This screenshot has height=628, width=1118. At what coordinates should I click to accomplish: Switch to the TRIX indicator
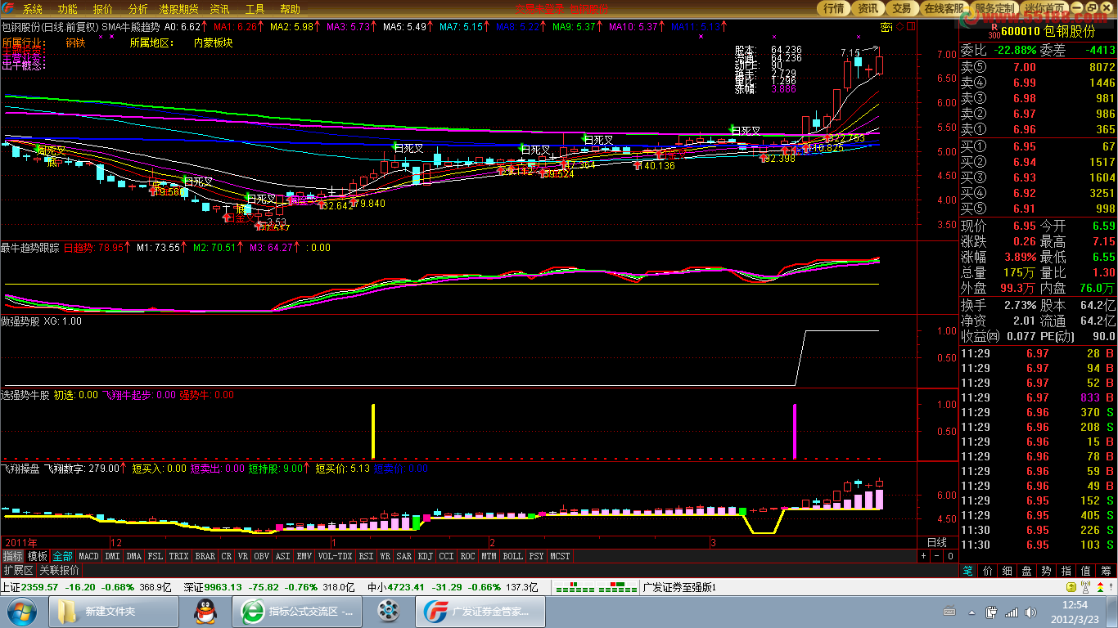pos(179,556)
